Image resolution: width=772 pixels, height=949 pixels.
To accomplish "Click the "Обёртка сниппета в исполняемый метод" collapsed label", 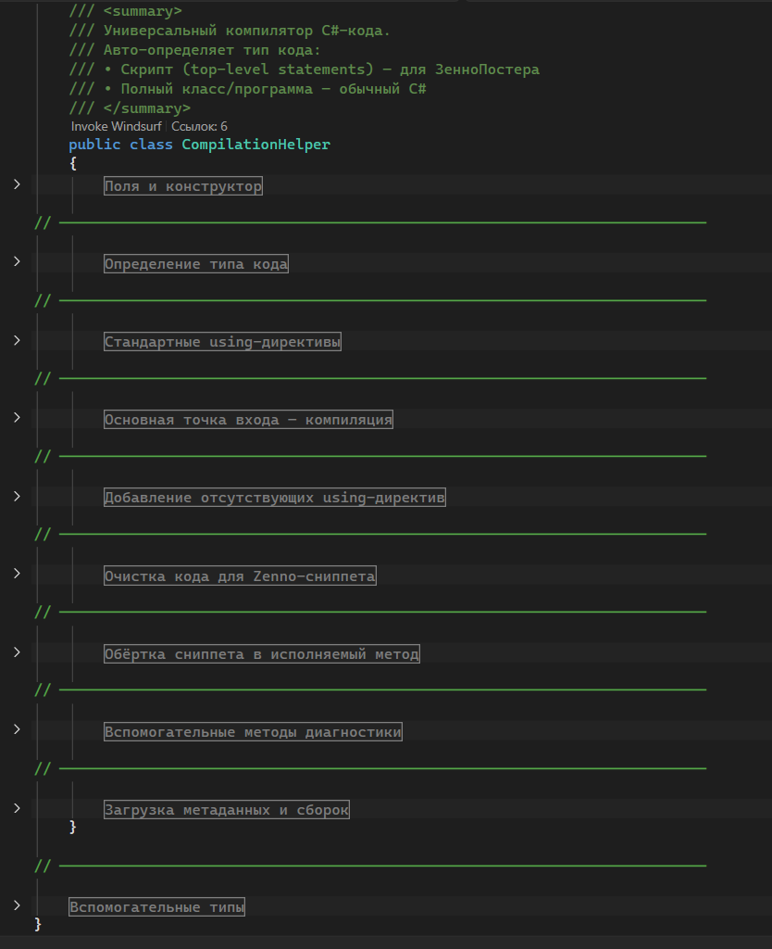I will (262, 654).
